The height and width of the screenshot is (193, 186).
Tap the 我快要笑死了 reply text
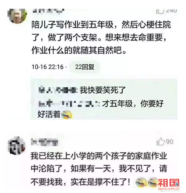[x=103, y=90]
